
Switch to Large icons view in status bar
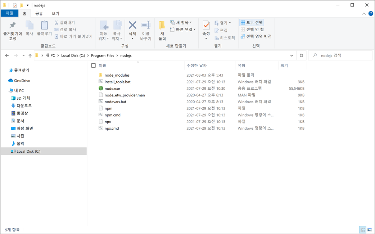(x=370, y=230)
